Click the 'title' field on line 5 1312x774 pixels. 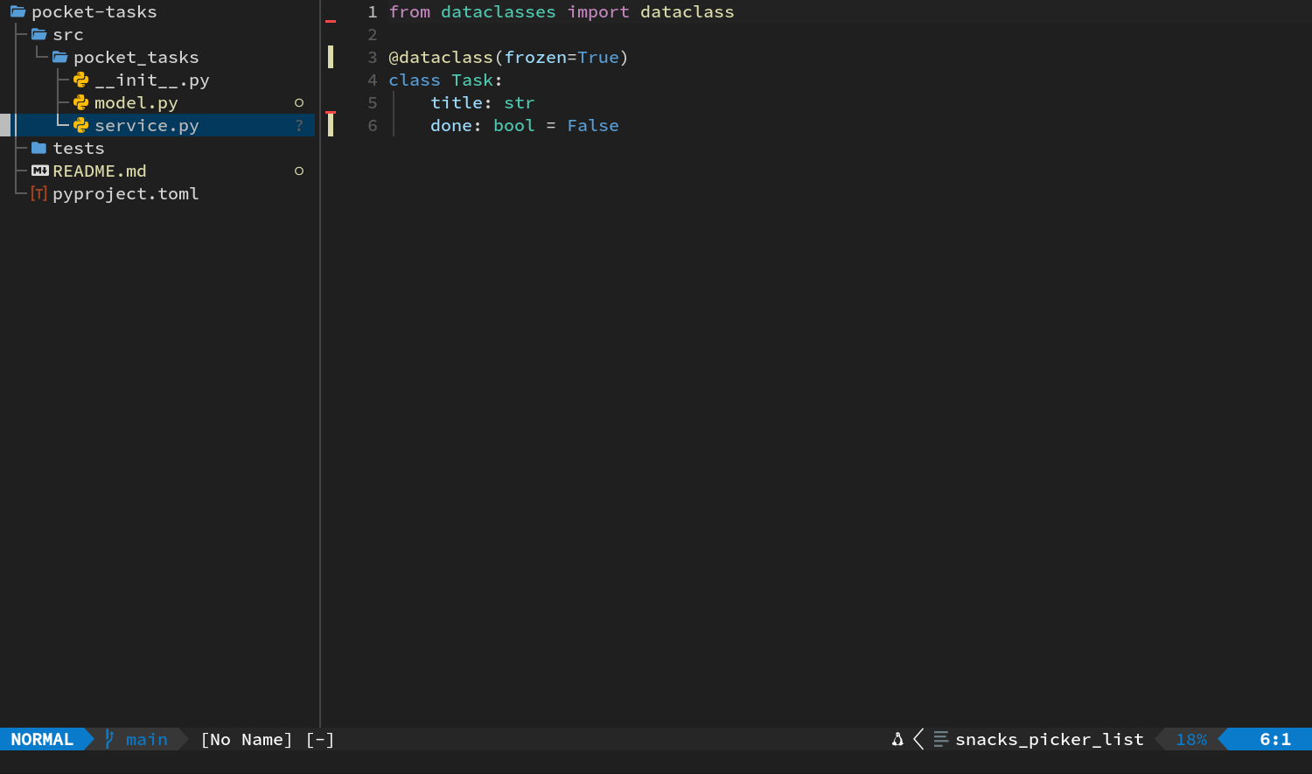(x=457, y=103)
